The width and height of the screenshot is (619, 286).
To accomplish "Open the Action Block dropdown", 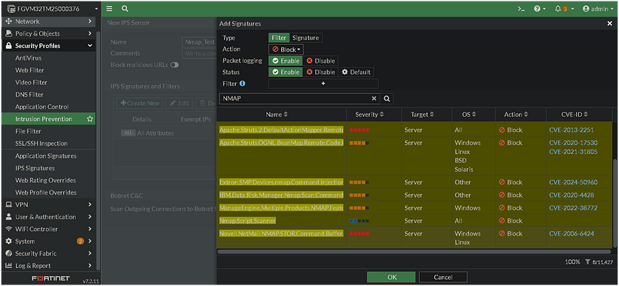I will click(x=286, y=49).
